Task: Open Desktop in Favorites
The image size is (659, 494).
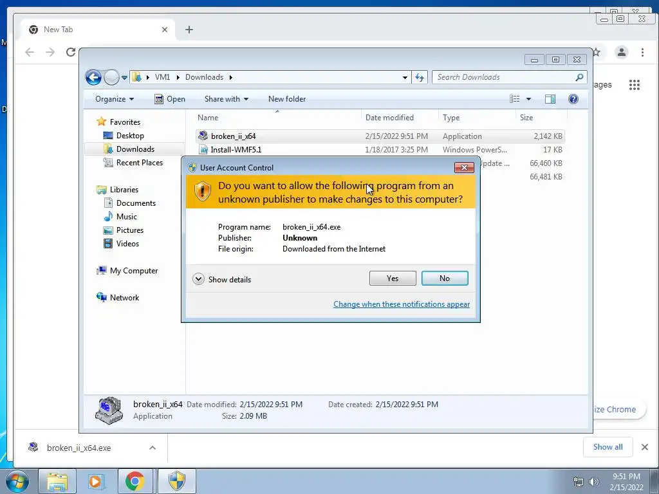Action: (130, 136)
